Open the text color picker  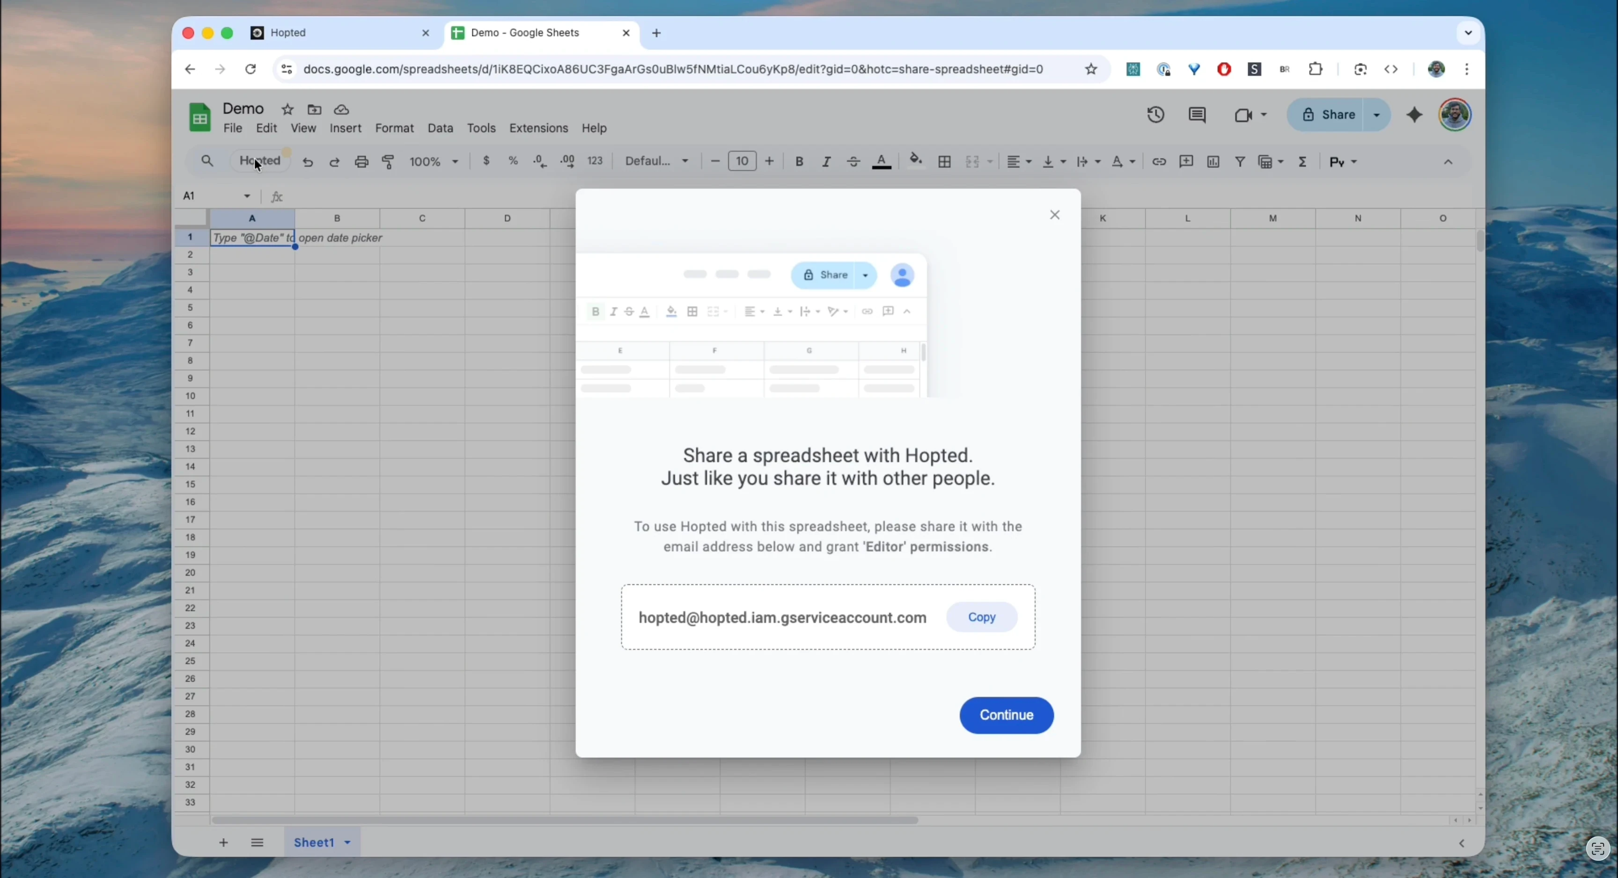(x=882, y=162)
